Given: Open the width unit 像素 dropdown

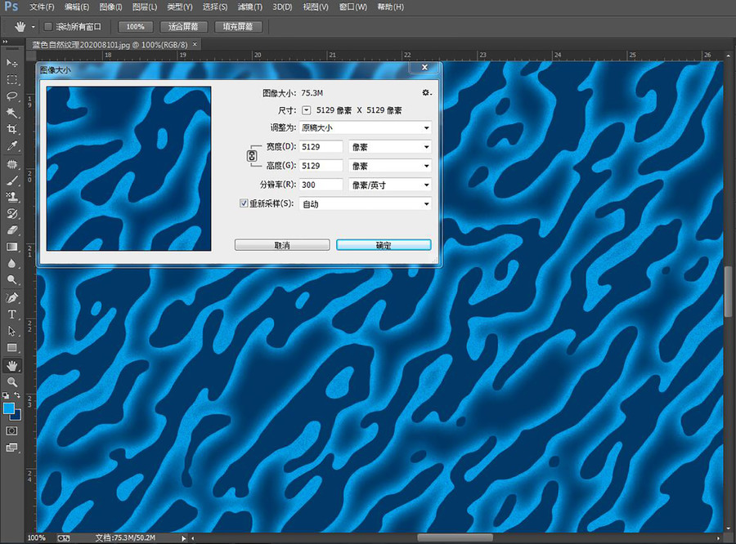Looking at the screenshot, I should pos(389,147).
